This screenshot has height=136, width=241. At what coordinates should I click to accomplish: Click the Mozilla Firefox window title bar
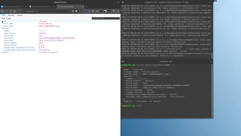[60, 2]
